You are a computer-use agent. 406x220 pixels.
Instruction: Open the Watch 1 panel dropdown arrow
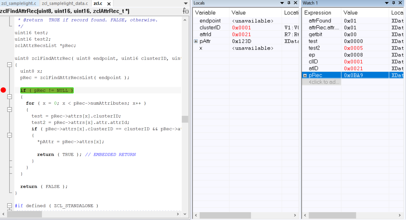[x=387, y=3]
